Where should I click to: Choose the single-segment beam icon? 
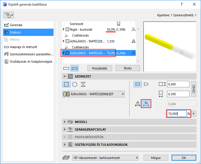pyautogui.click(x=66, y=68)
